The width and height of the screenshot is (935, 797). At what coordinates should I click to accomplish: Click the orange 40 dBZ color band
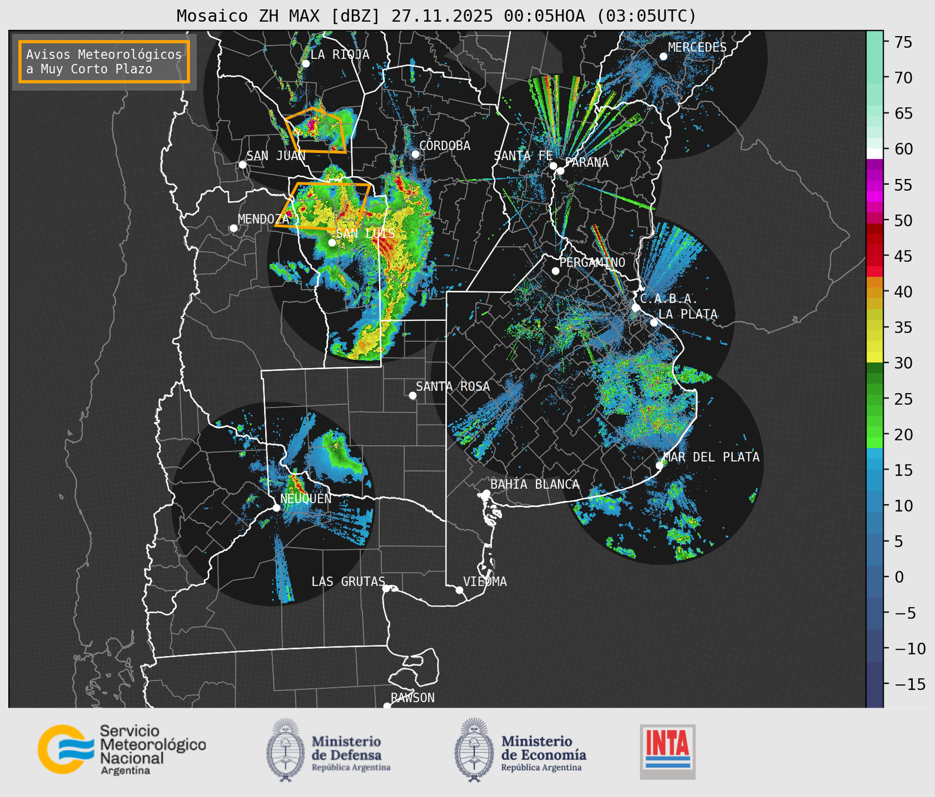tap(875, 292)
